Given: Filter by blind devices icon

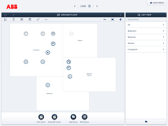Looking at the screenshot, I should point(22,19).
